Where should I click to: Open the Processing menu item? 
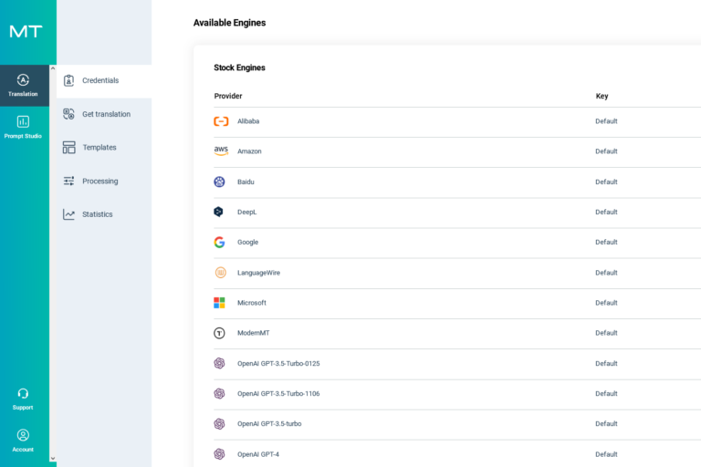[104, 182]
